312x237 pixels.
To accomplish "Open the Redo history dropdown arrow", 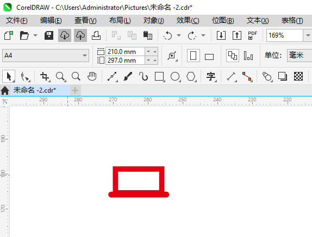I will [x=203, y=35].
